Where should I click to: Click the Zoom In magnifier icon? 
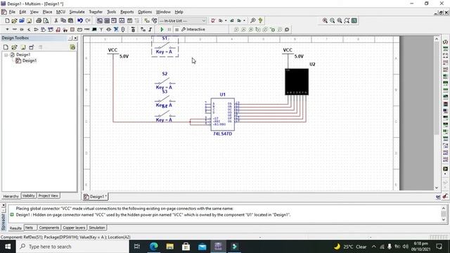pyautogui.click(x=325, y=20)
